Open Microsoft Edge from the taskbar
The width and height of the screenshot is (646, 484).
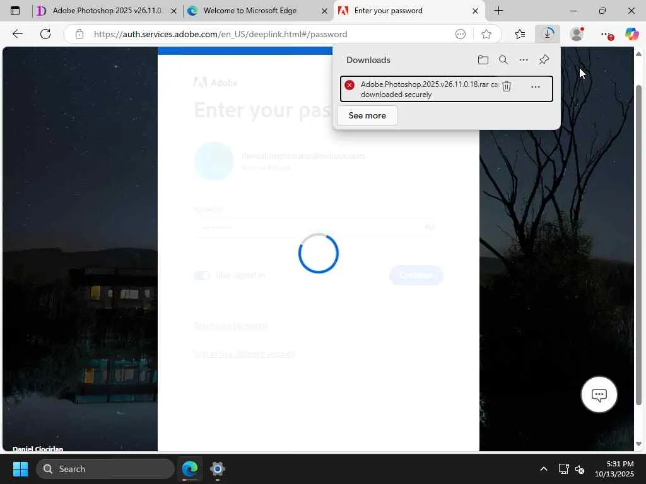pyautogui.click(x=190, y=469)
